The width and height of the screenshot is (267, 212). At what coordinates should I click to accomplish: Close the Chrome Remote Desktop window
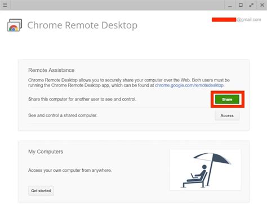pos(262,5)
